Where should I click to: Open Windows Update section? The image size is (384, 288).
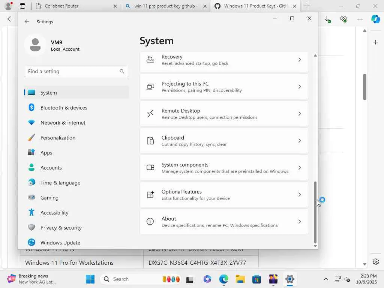point(76,243)
